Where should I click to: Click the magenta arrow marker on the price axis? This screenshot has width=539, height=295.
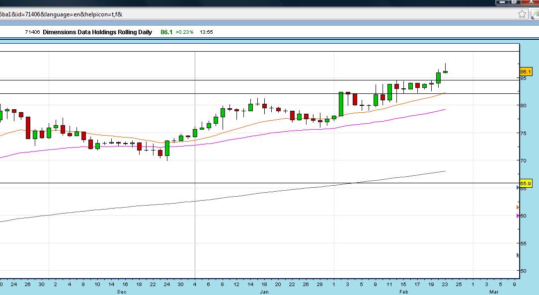pyautogui.click(x=518, y=216)
